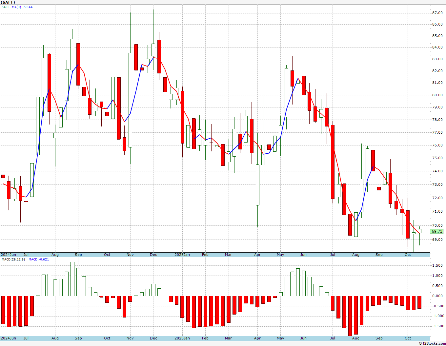The image size is (446, 346).
Task: Click the 83.00 price axis label
Action: (x=437, y=59)
